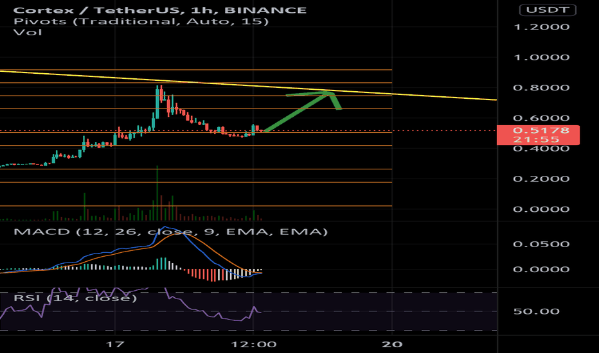Image resolution: width=599 pixels, height=353 pixels.
Task: Select the Vol indicator label
Action: click(x=28, y=32)
